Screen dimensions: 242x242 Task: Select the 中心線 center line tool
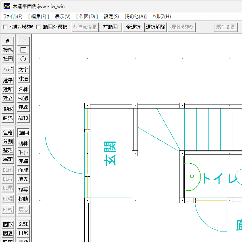pos(23,98)
